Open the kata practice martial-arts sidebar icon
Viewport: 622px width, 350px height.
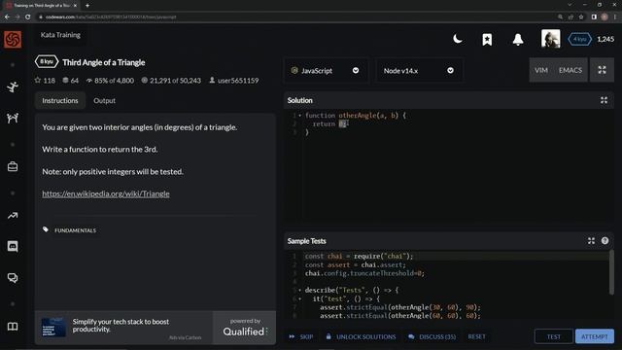[x=13, y=87]
